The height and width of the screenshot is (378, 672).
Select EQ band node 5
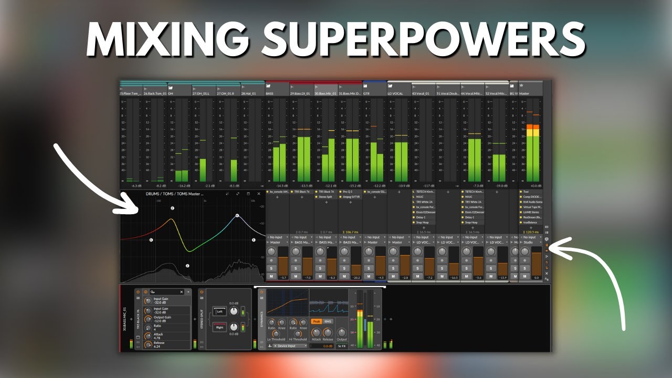point(254,240)
